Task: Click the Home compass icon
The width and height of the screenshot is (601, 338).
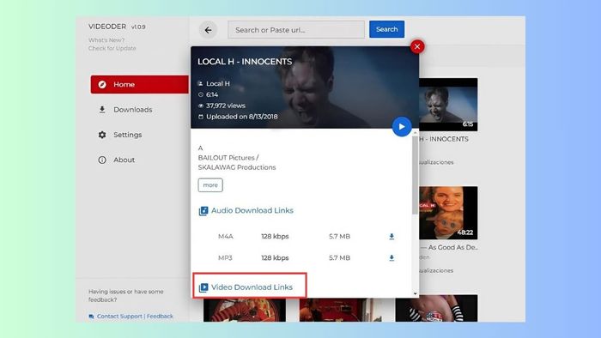Action: 102,85
